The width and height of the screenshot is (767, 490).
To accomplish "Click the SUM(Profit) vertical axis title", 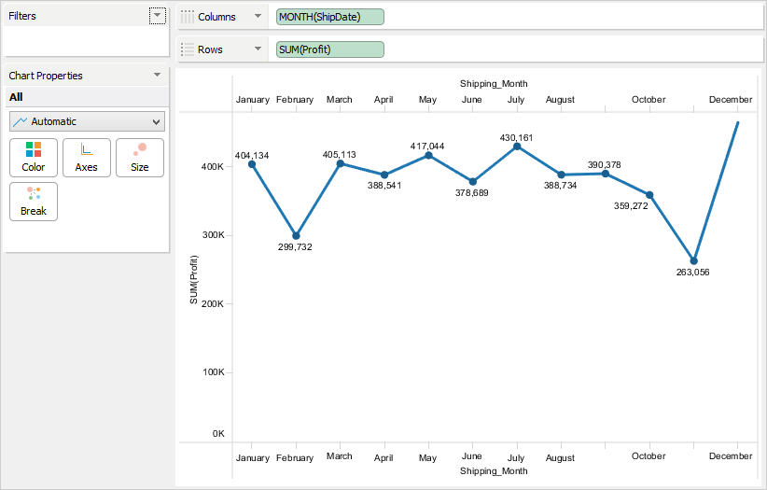I will 194,278.
